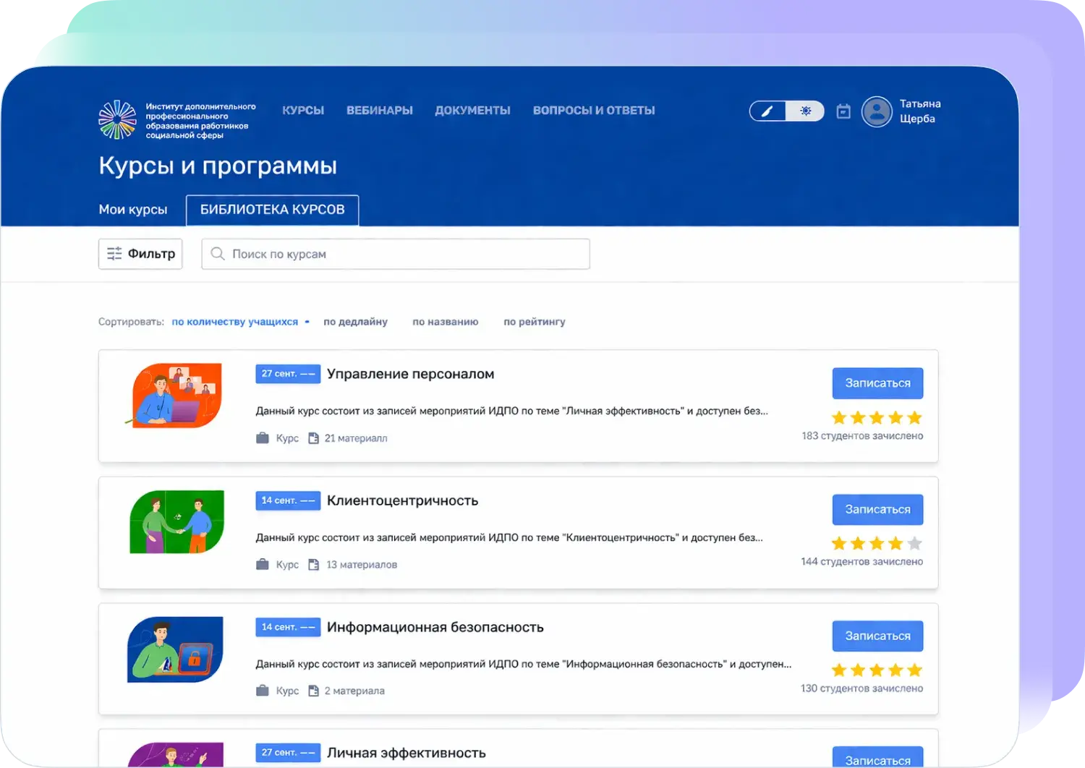This screenshot has height=768, width=1085.
Task: Click 27 сент. date badge of Управление персоналом
Action: point(288,374)
